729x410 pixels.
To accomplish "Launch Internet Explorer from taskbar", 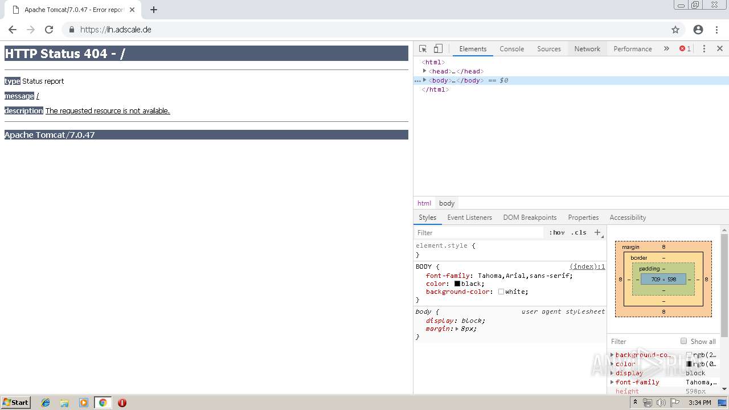I will click(x=46, y=403).
